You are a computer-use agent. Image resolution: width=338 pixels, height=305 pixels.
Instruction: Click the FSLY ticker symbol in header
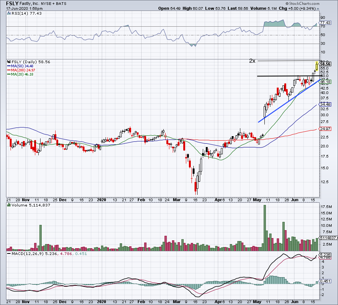coord(12,3)
